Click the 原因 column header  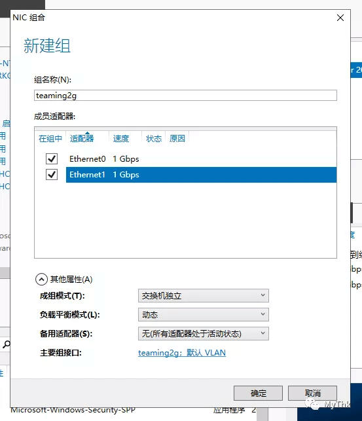point(177,139)
